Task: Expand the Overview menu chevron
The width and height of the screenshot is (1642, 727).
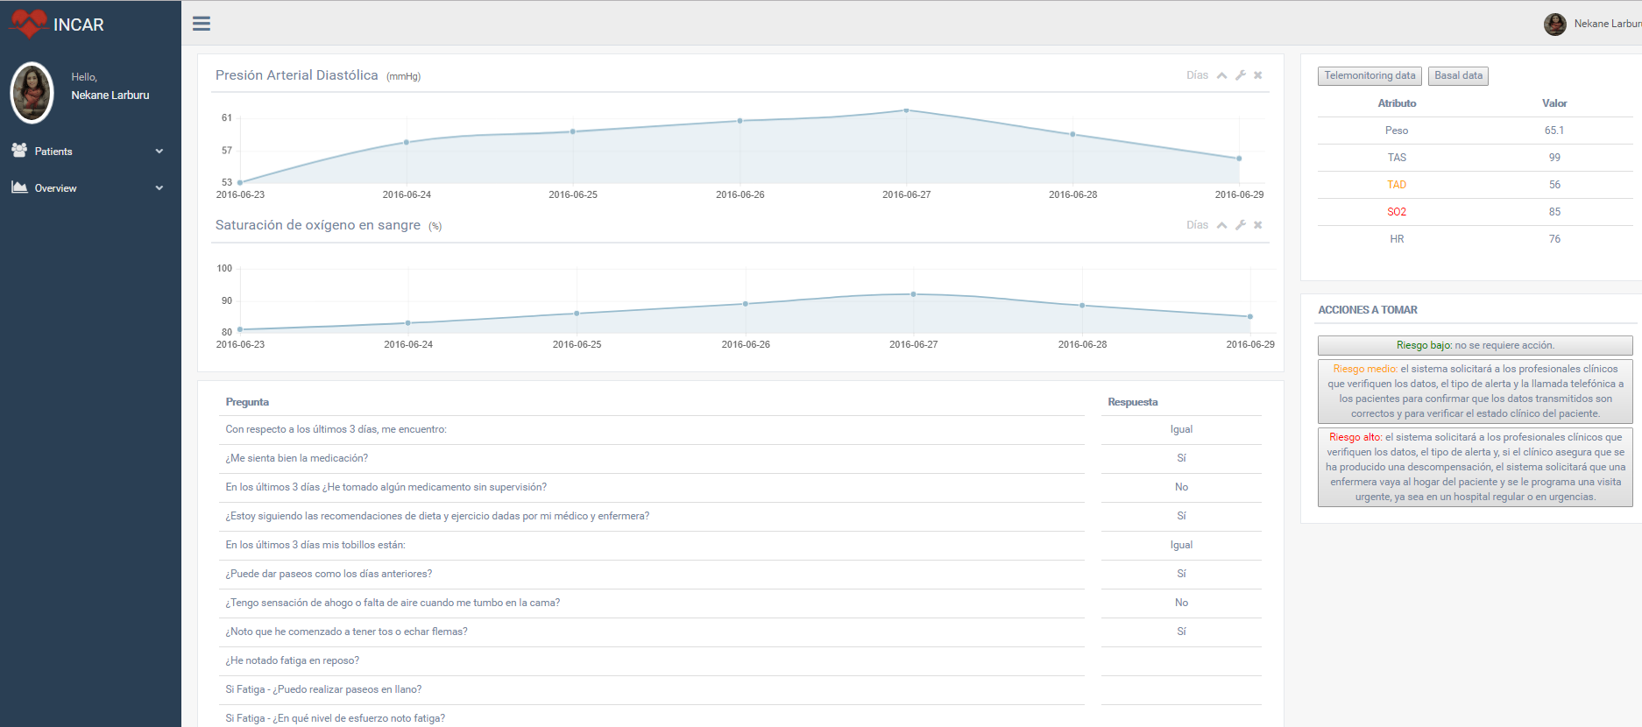Action: click(x=159, y=188)
